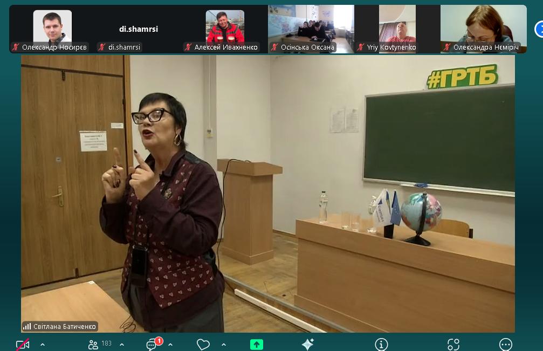Start video with the crossed-out camera icon

[23, 345]
